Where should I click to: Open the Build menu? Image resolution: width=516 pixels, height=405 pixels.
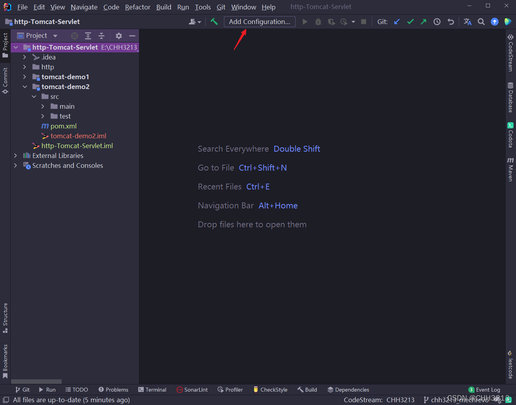pos(164,7)
